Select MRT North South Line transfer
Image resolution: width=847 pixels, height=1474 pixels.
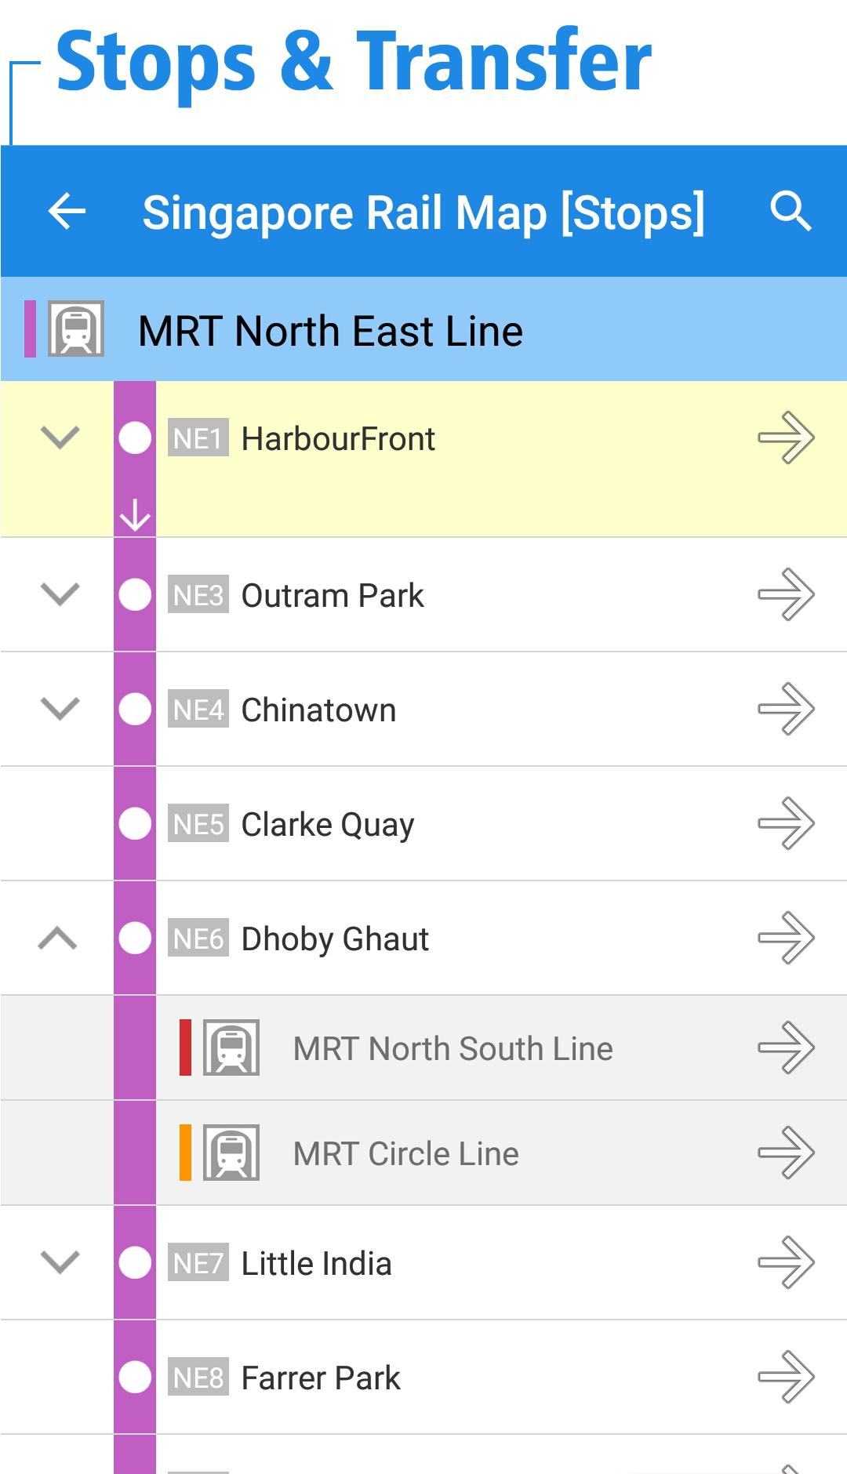pos(453,1048)
